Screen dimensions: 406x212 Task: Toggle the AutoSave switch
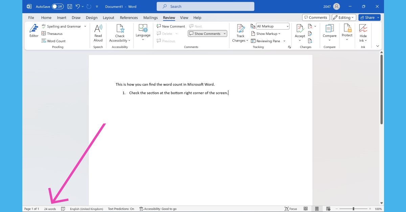[x=58, y=6]
